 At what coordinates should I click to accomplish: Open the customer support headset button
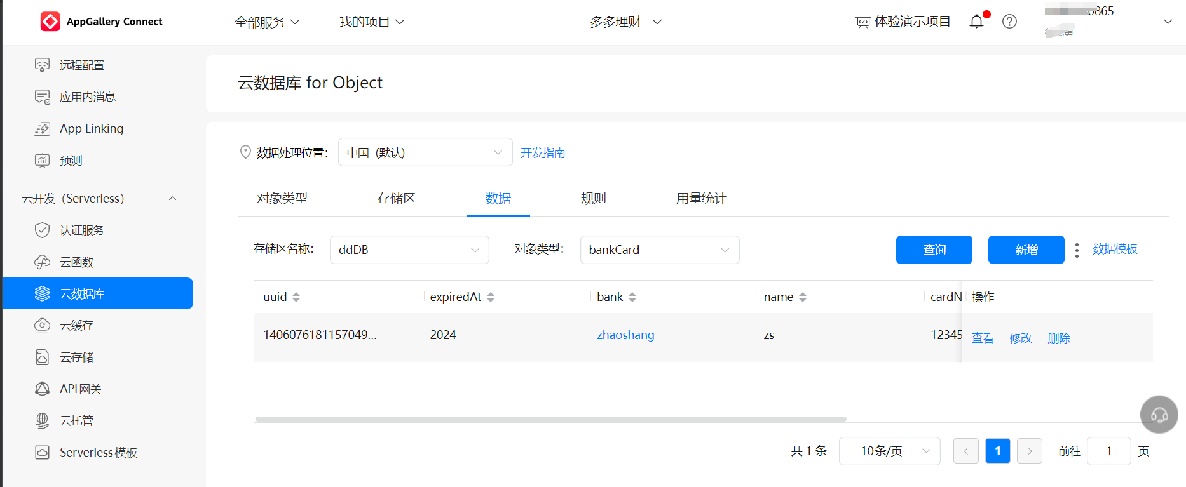tap(1159, 415)
